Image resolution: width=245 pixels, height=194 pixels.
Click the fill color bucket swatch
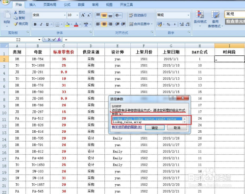click(67, 24)
